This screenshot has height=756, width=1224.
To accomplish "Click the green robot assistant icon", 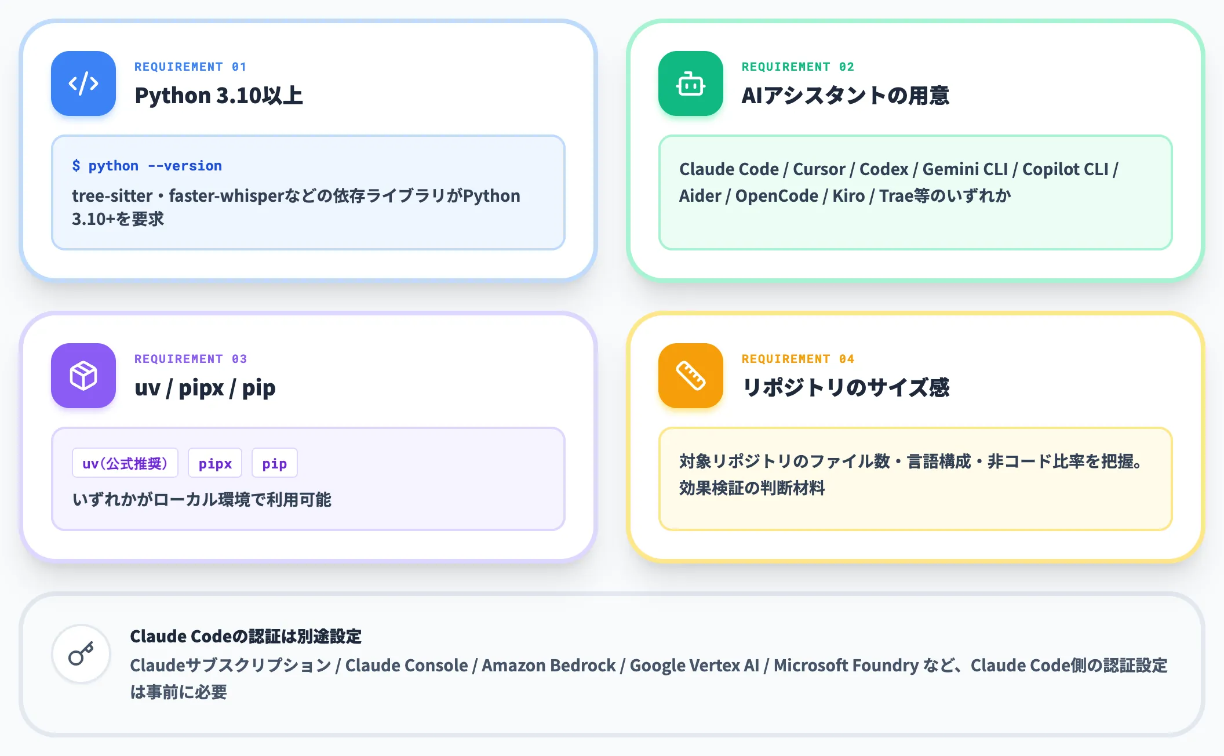I will [691, 83].
